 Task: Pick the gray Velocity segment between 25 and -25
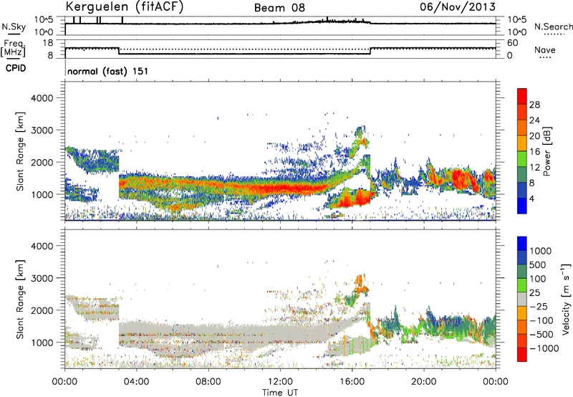(x=522, y=300)
